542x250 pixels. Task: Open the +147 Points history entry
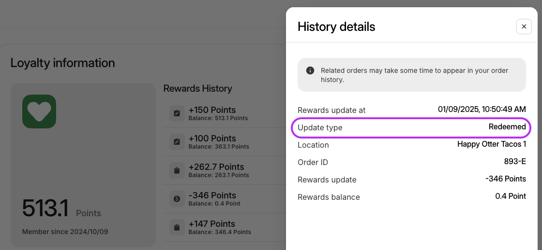pos(225,227)
